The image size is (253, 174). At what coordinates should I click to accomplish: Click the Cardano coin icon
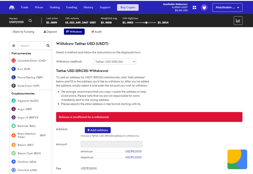point(14,162)
